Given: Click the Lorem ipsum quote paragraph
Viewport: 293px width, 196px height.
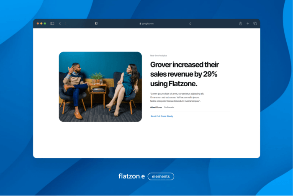Looking at the screenshot, I should 177,97.
